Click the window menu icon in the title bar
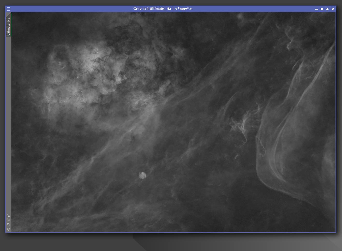 pyautogui.click(x=9, y=9)
